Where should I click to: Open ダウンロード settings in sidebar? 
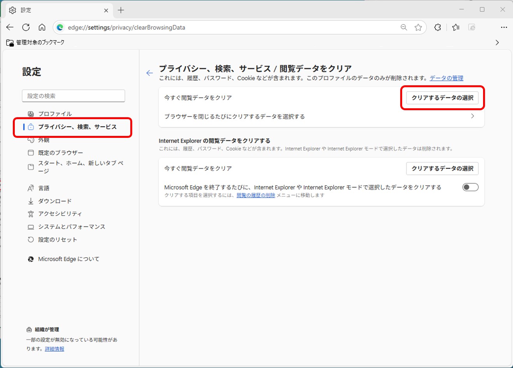pyautogui.click(x=55, y=201)
